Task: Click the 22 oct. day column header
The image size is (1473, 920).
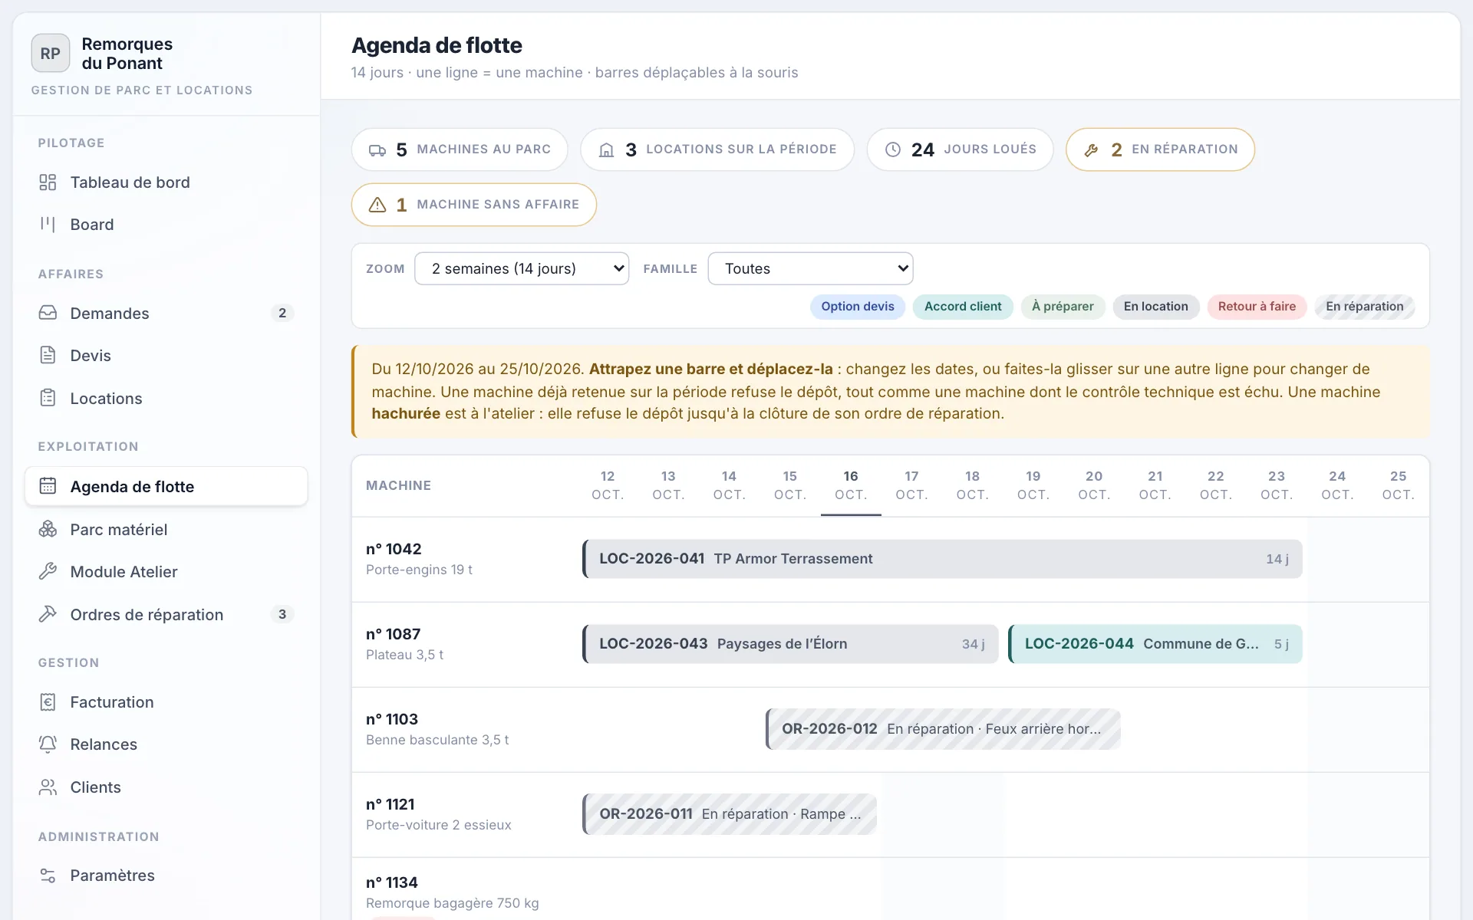Action: [x=1216, y=485]
